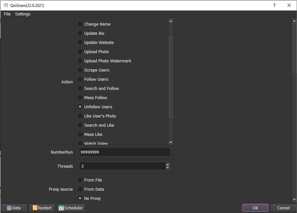Click the QniGram app icon in title bar
This screenshot has width=297, height=213.
[x=6, y=5]
